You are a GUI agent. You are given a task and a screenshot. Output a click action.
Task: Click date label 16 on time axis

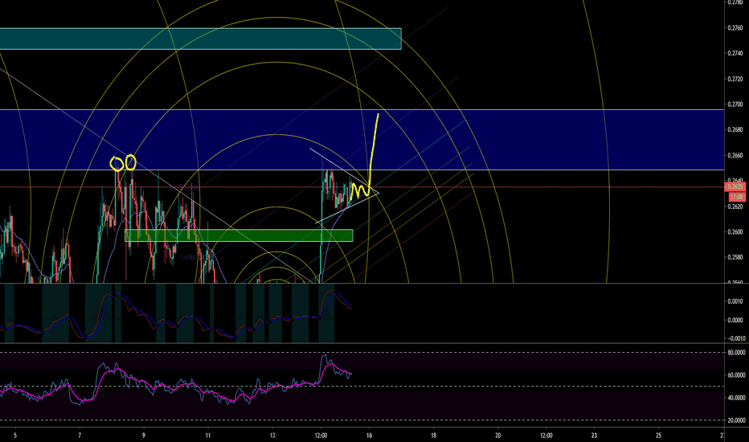369,436
